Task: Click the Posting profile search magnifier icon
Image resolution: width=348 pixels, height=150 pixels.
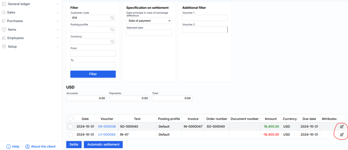Action: click(112, 30)
